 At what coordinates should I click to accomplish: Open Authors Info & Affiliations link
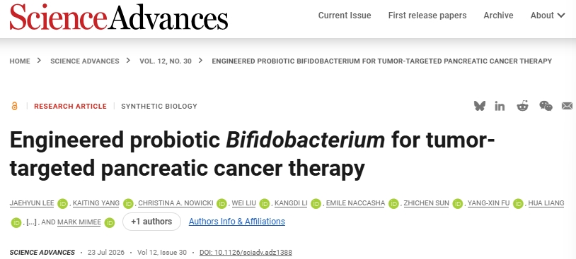point(237,222)
